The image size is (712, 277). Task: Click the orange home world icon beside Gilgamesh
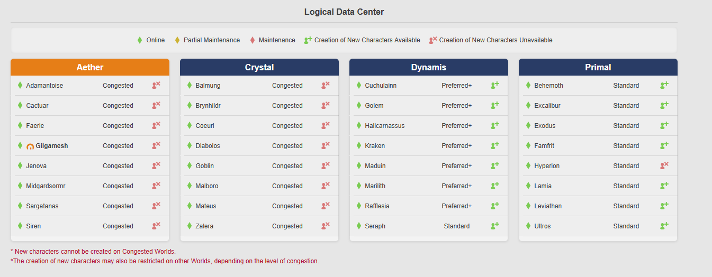(30, 146)
